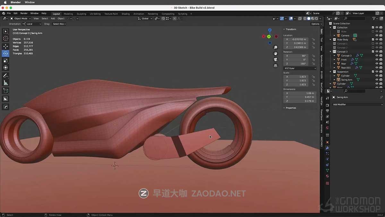This screenshot has width=385, height=217.
Task: Select the Scale tool
Action: (x=5, y=60)
